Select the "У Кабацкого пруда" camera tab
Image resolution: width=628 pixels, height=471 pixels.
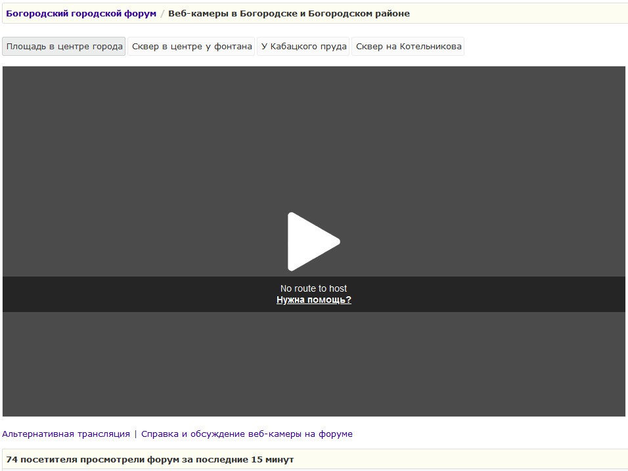(x=303, y=47)
